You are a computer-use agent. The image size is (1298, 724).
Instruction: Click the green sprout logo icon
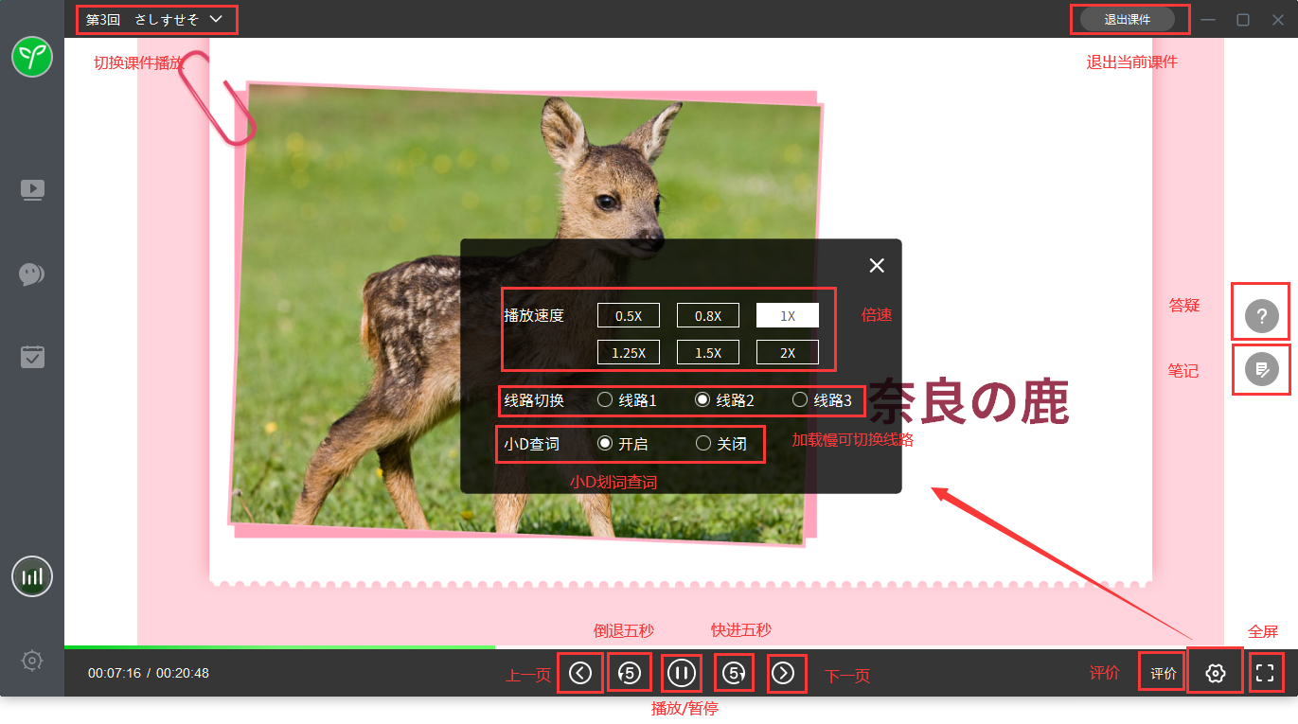pos(31,58)
